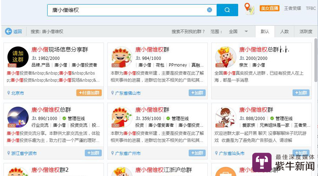This screenshot has height=176, width=318.
Task: Open avatar of 唐小僧维权总群 with 2000/2000 members
Action: click(225, 57)
